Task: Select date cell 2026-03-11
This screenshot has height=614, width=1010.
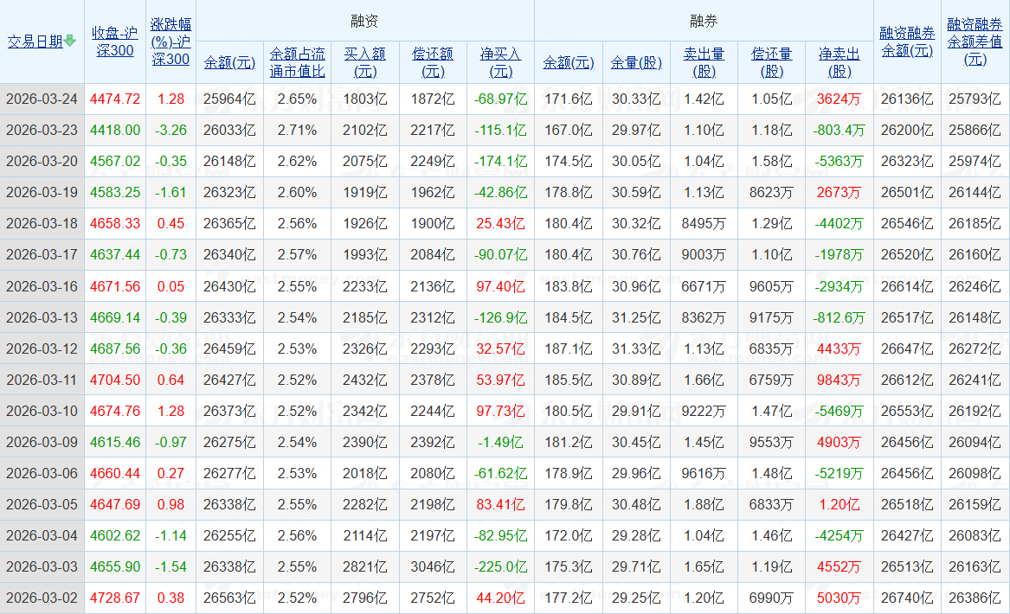Action: point(42,380)
